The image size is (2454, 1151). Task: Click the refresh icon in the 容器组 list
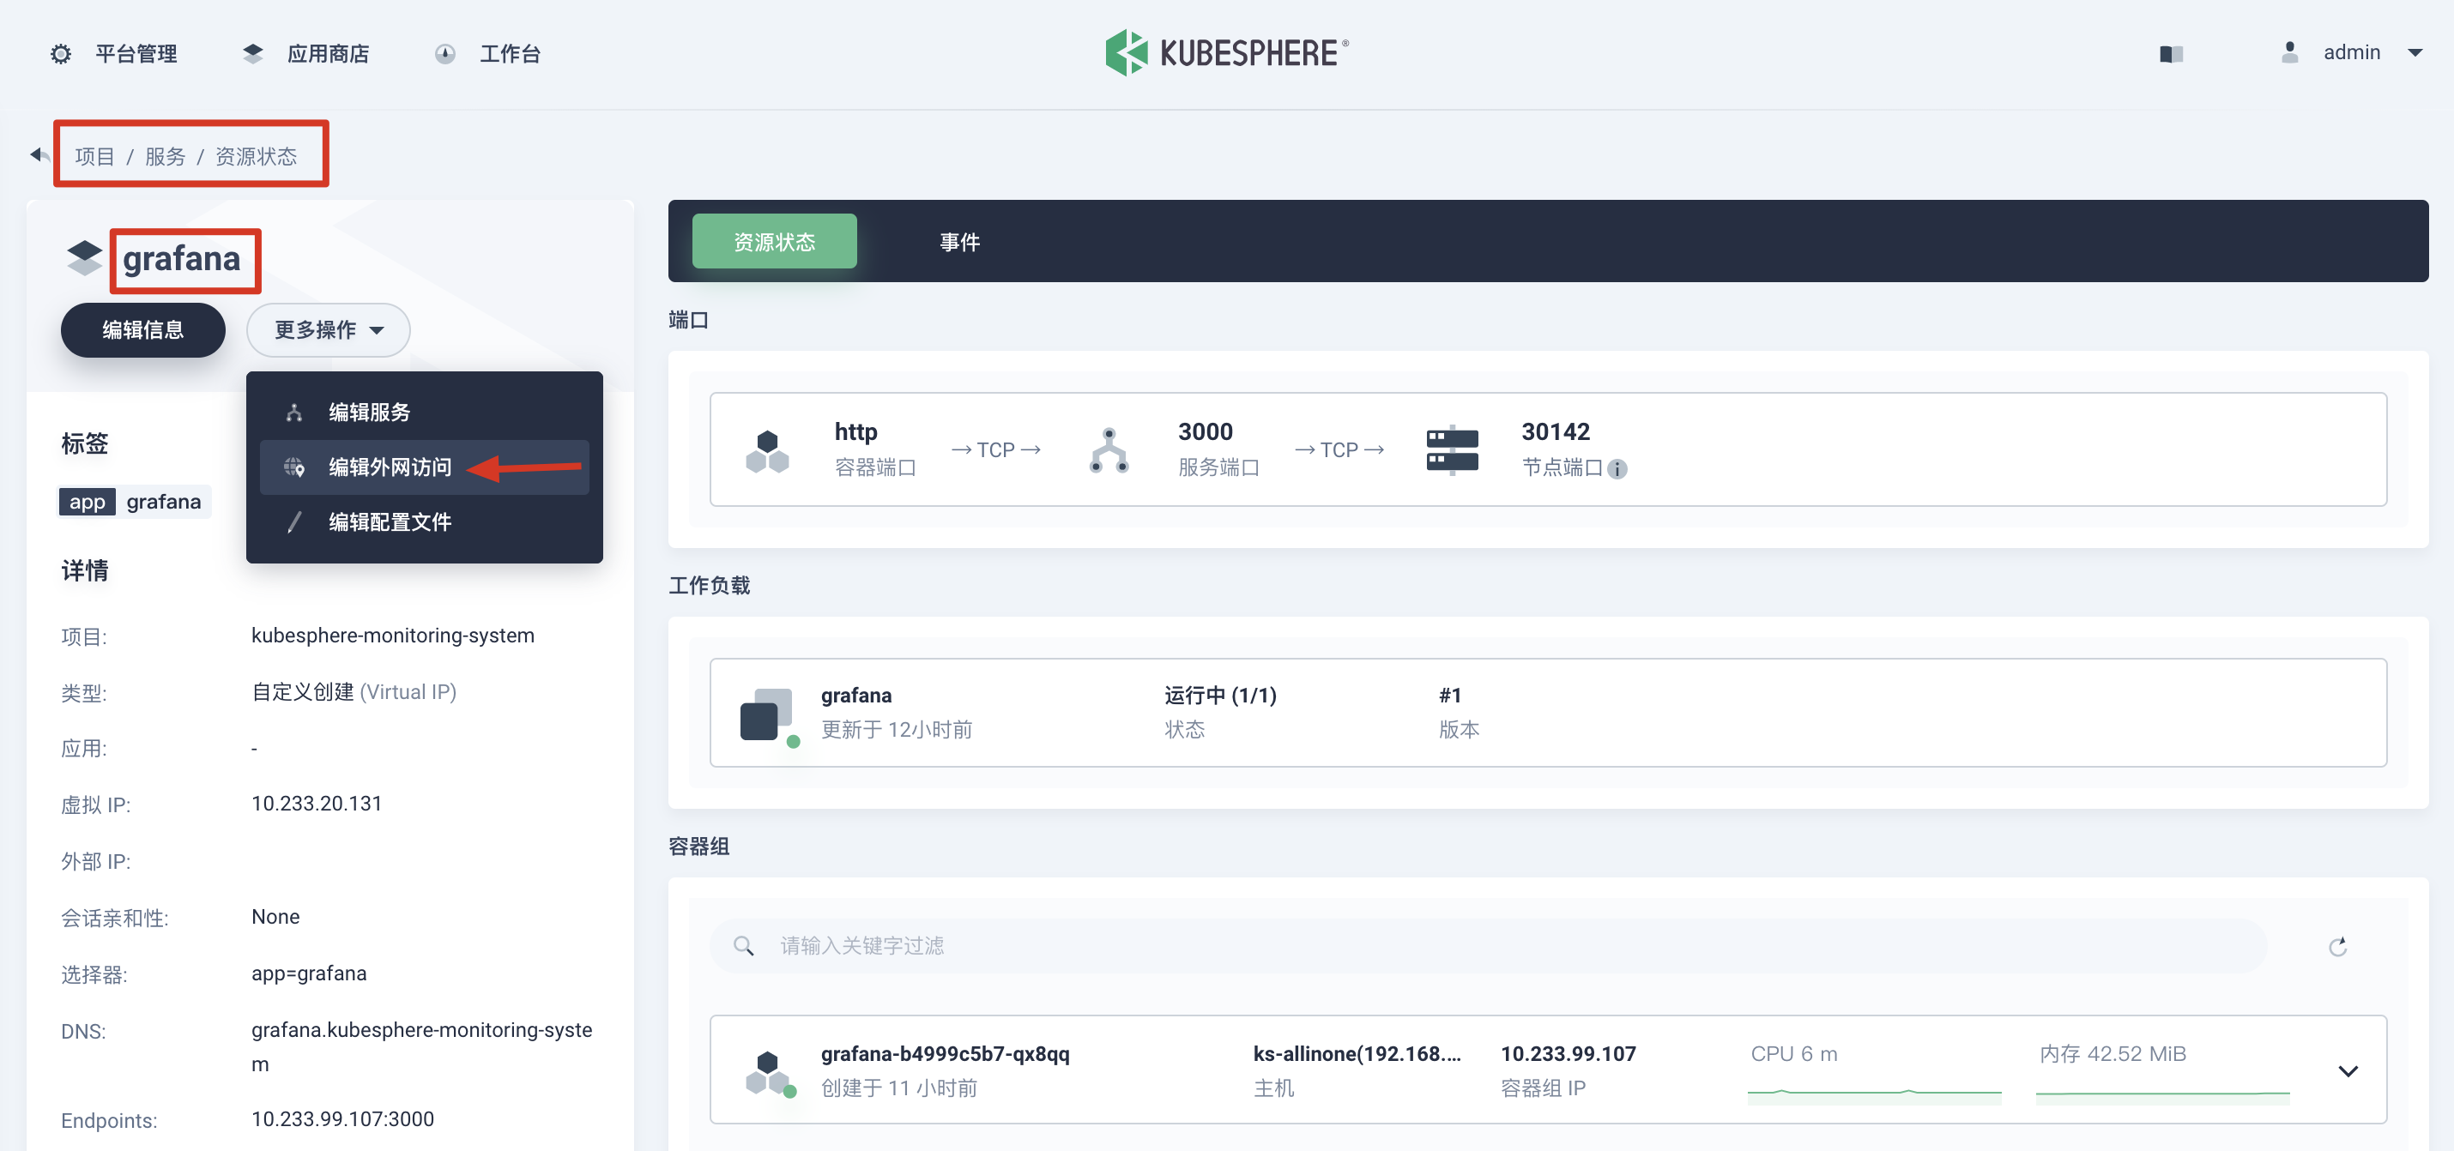(2340, 946)
